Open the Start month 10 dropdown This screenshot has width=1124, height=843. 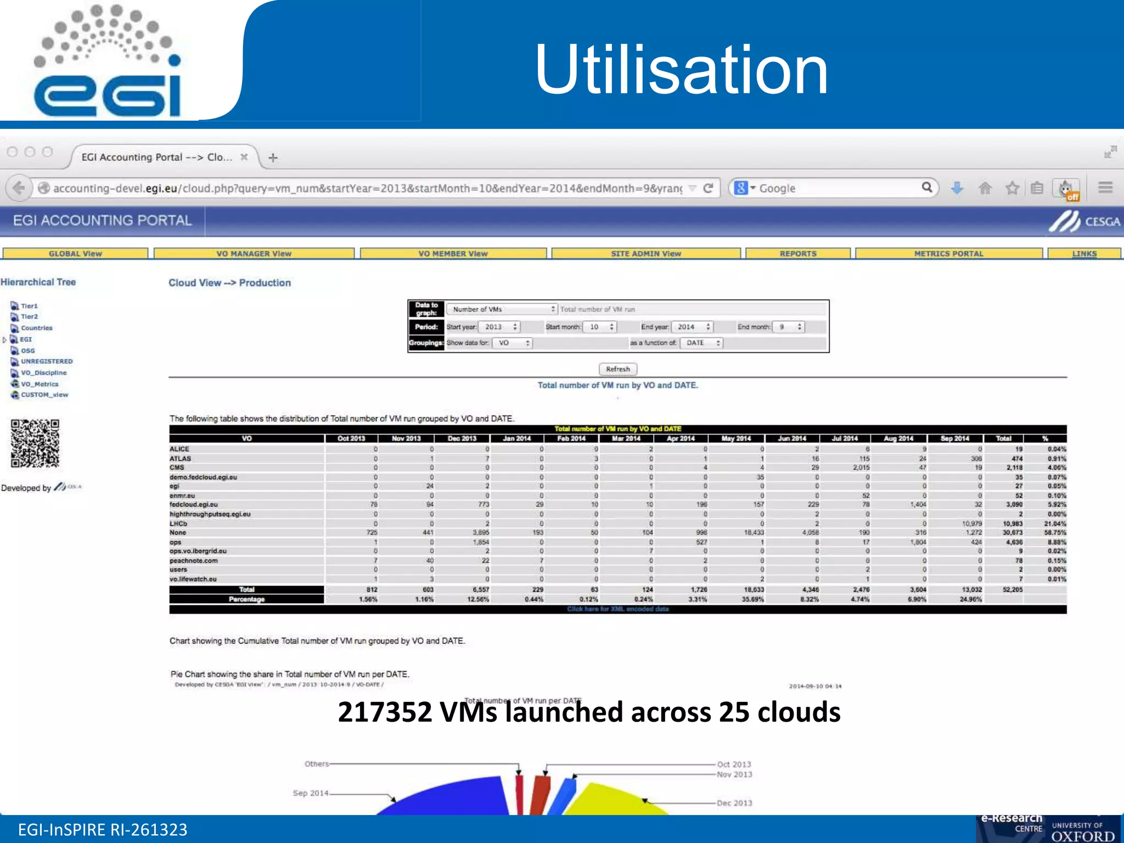point(600,327)
